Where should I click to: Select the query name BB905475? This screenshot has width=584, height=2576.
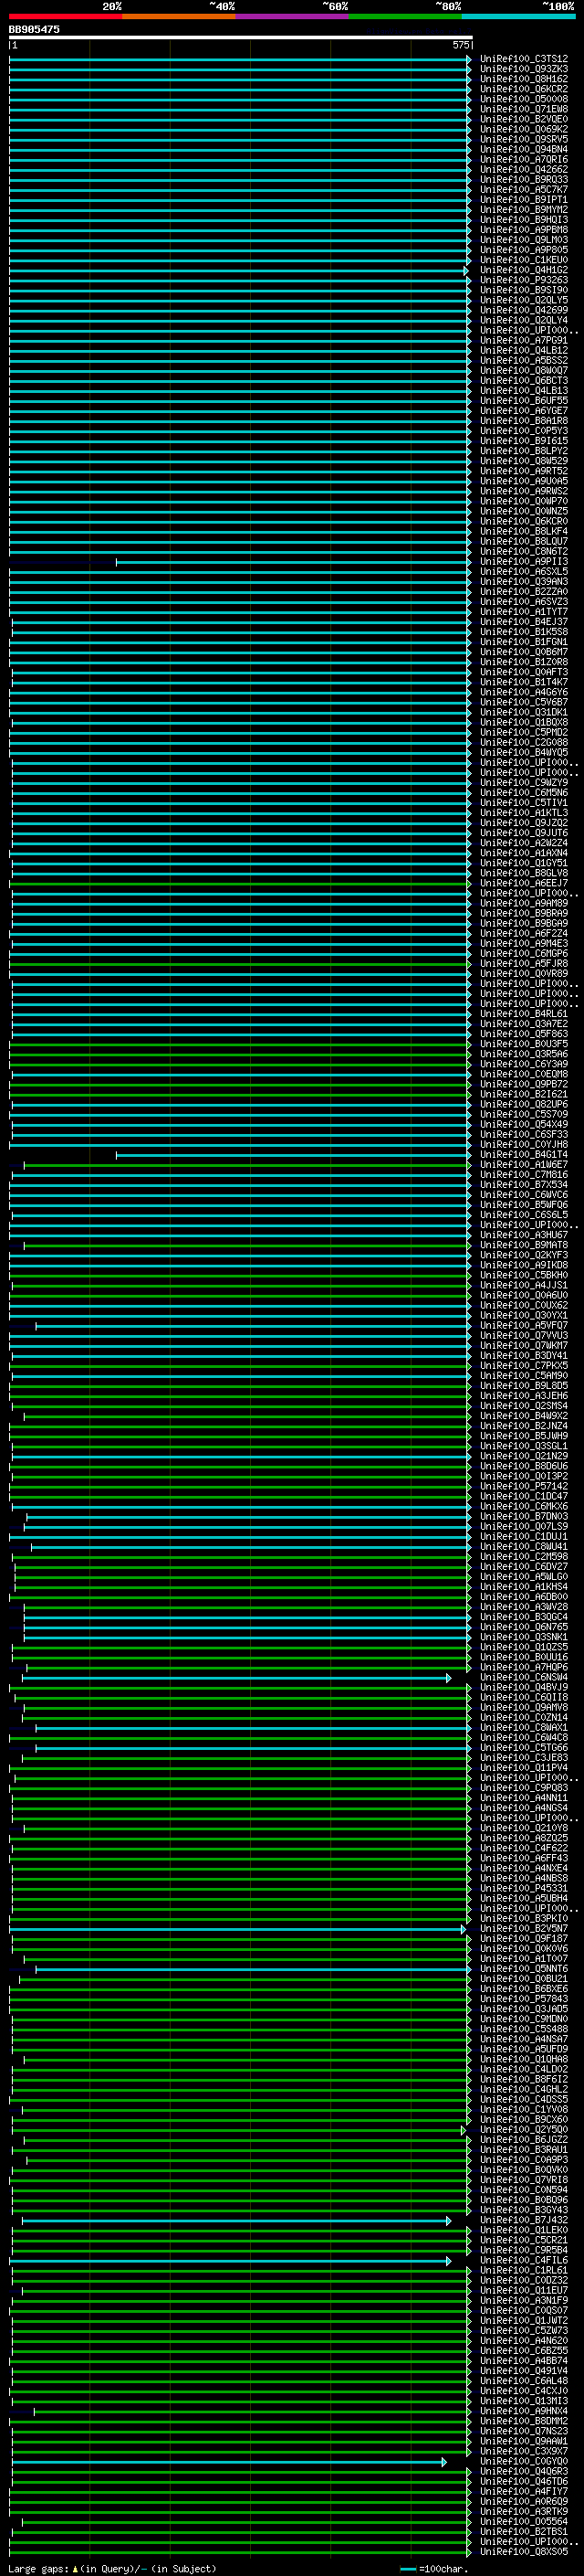34,30
